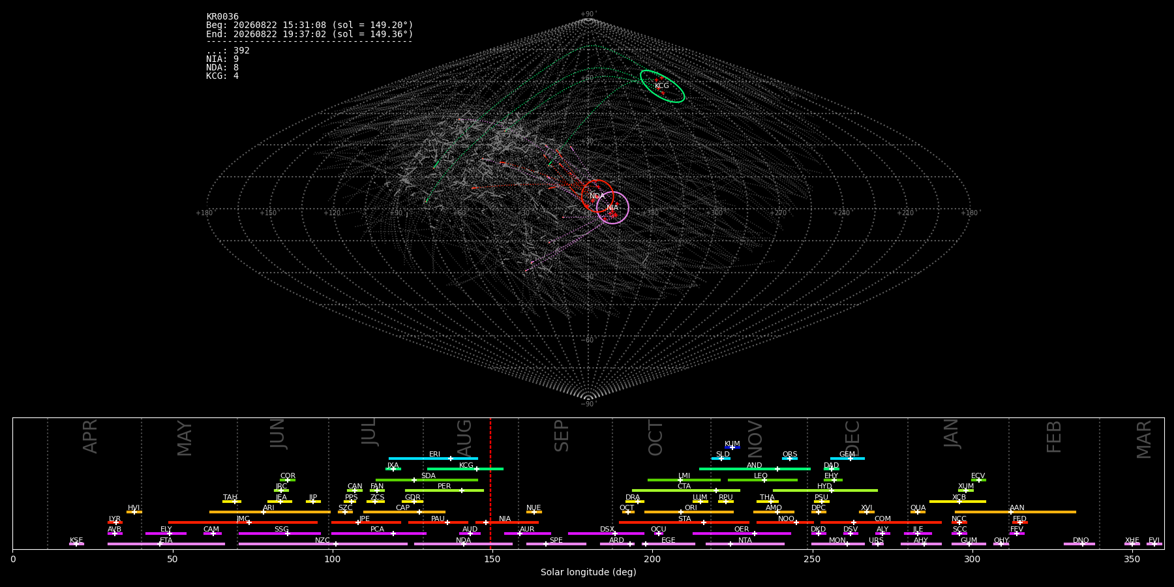Click the KR0036 station title text
This screenshot has height=587, width=1174.
[x=222, y=17]
